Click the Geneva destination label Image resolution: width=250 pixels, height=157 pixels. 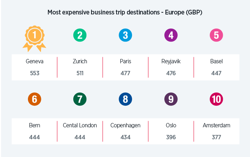click(x=34, y=61)
